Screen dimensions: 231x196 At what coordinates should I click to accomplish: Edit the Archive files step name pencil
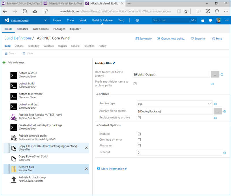point(114,63)
